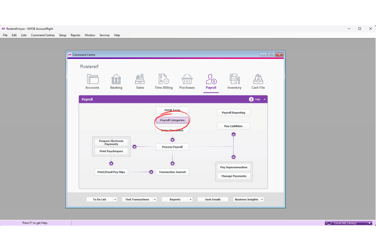Viewport: 376px width, 251px height.
Task: Open Sent Emails
Action: (213, 200)
